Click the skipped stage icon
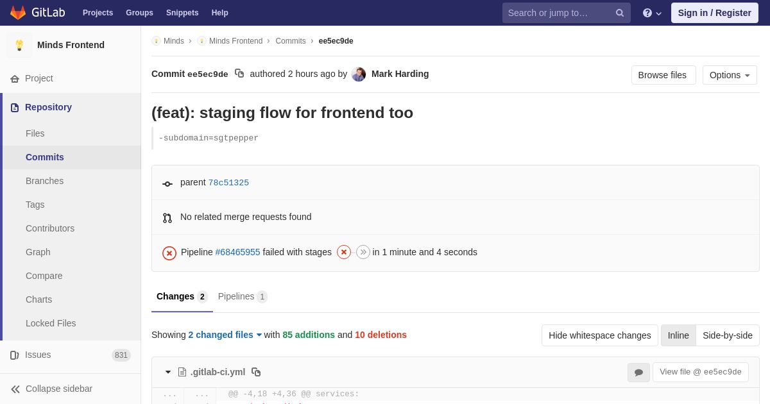The width and height of the screenshot is (770, 404). (363, 252)
